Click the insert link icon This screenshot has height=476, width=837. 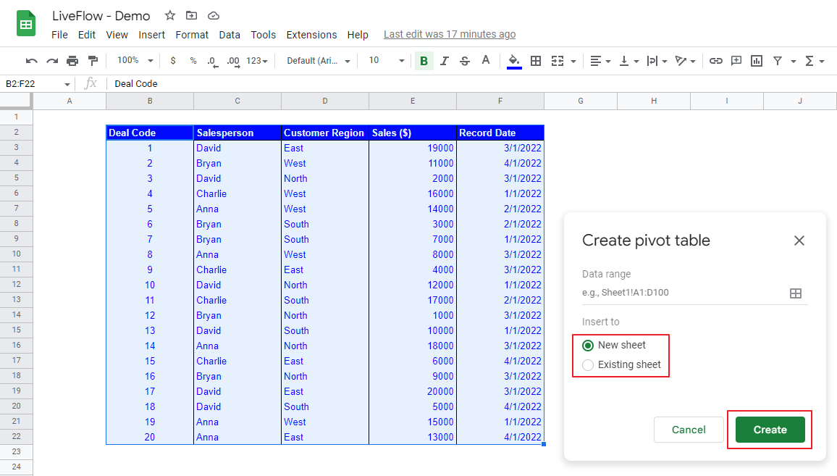coord(715,61)
